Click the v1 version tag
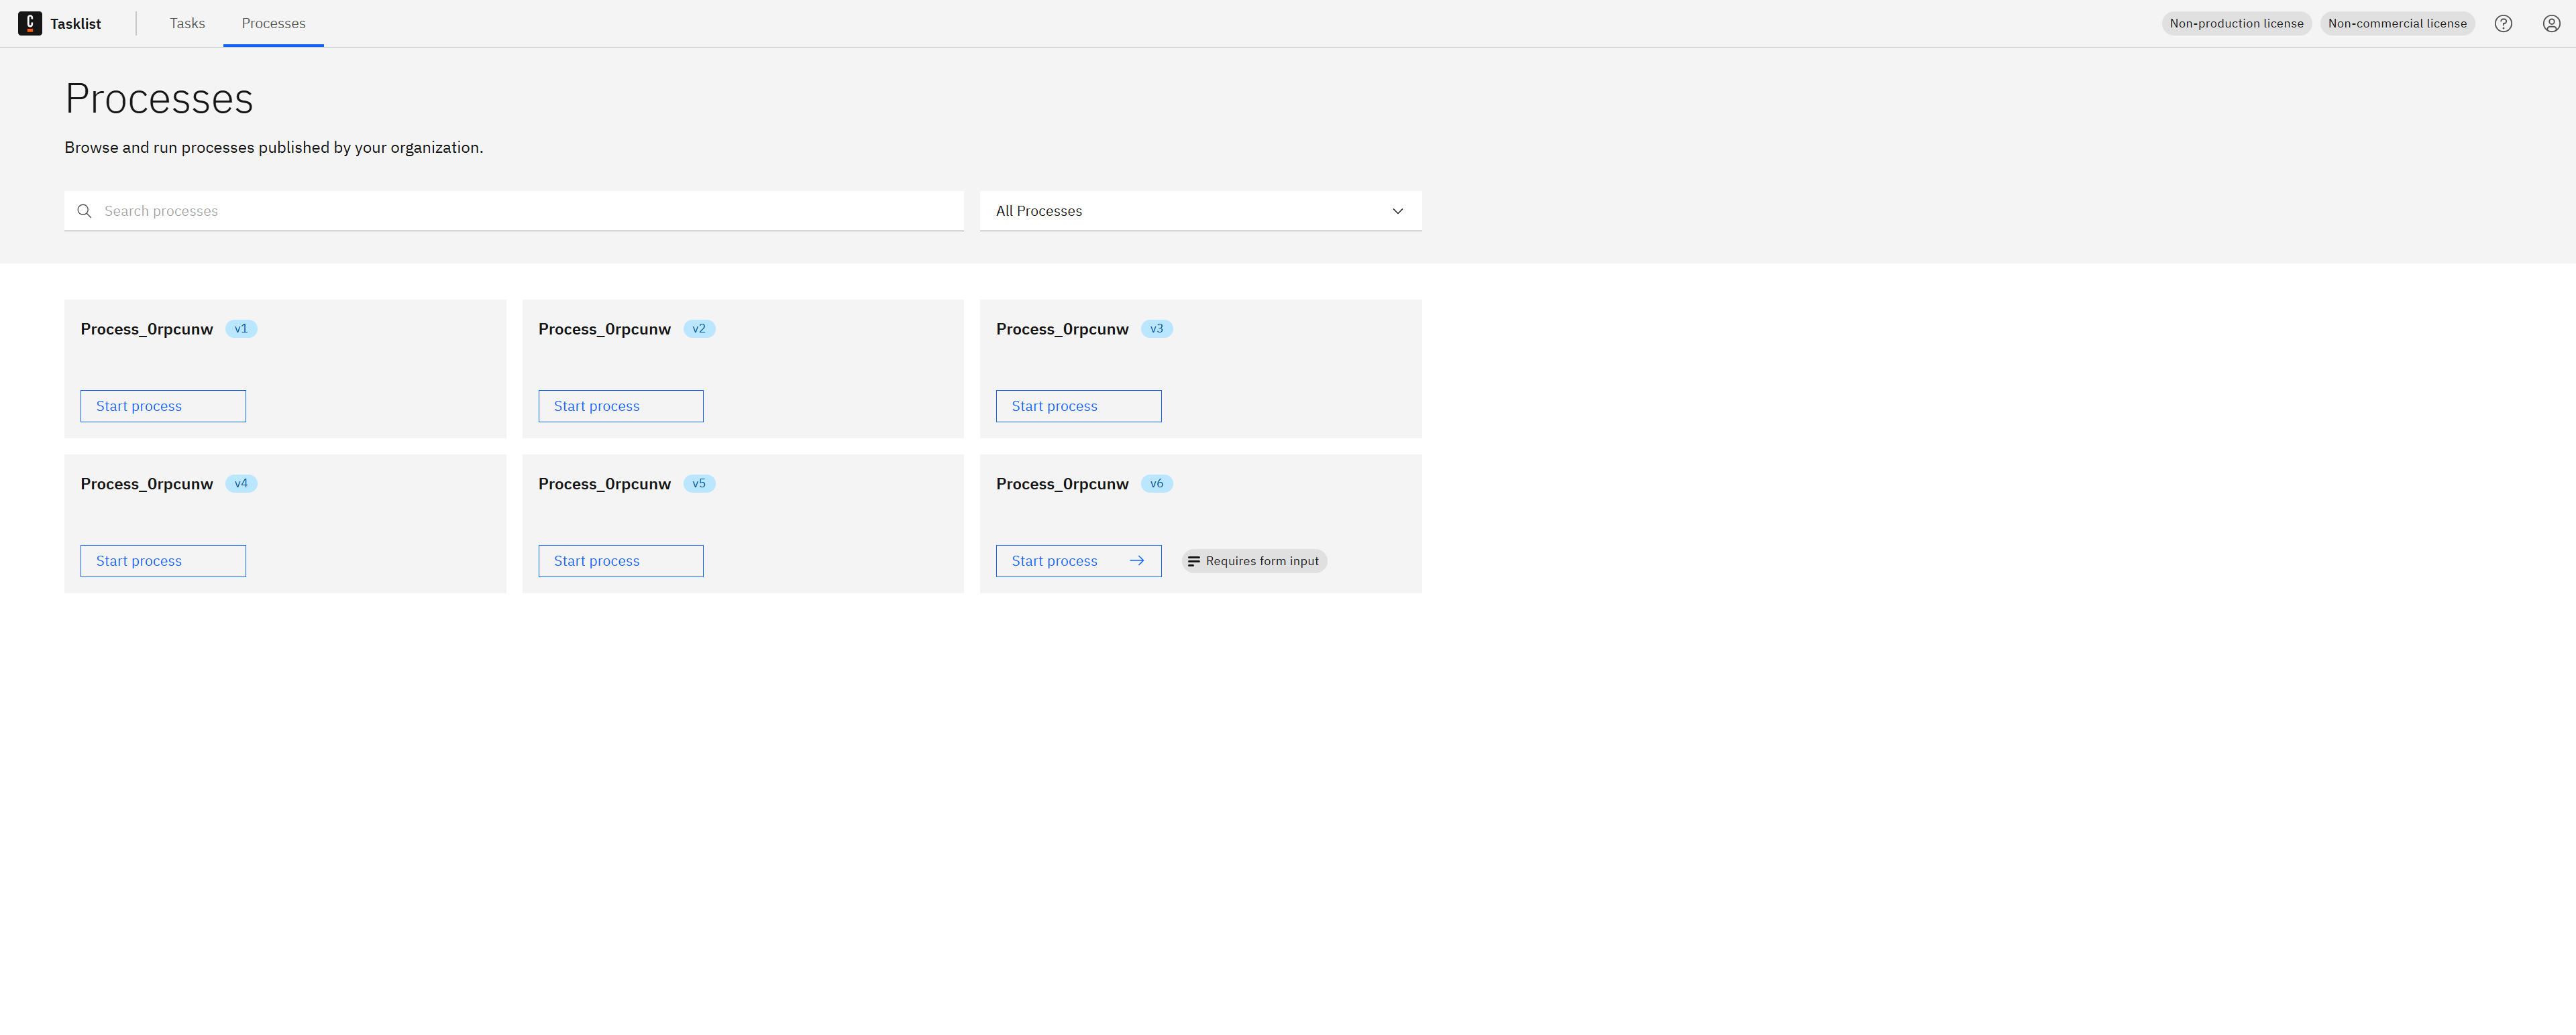The width and height of the screenshot is (2576, 1035). [x=241, y=328]
